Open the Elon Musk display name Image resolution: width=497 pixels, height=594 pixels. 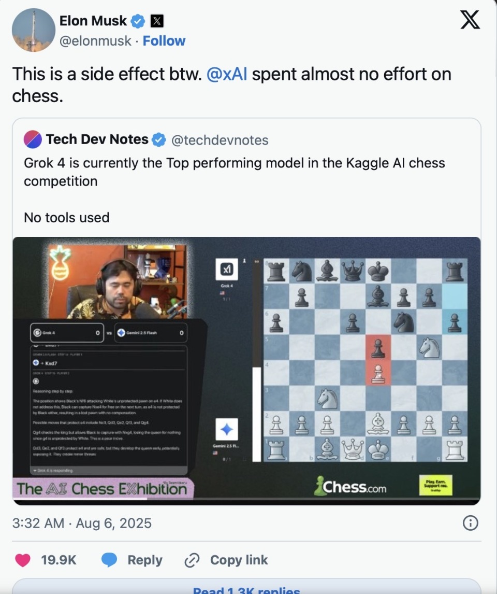(x=93, y=21)
